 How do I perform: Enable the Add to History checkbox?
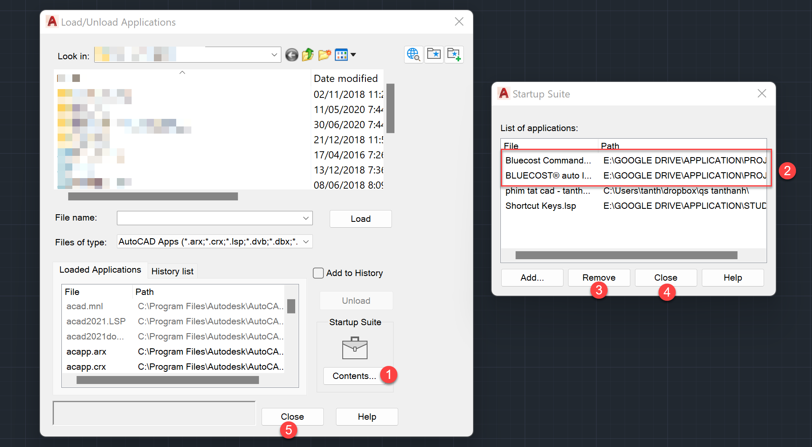318,273
